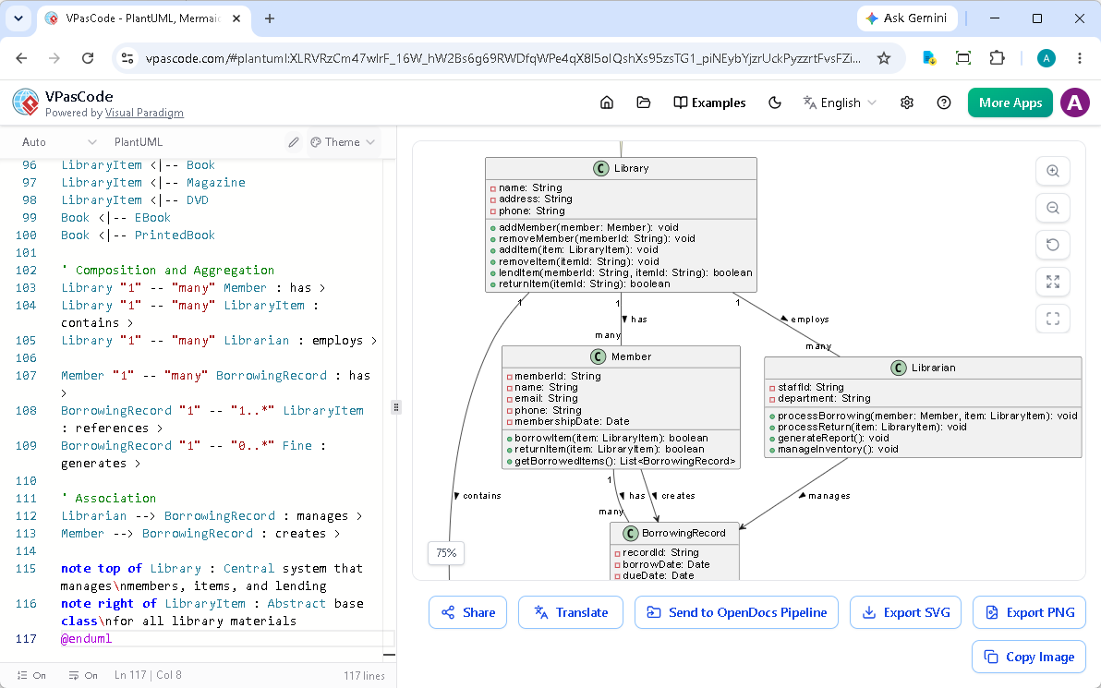The height and width of the screenshot is (688, 1101).
Task: Open the Visual Paradigm link
Action: (x=144, y=113)
